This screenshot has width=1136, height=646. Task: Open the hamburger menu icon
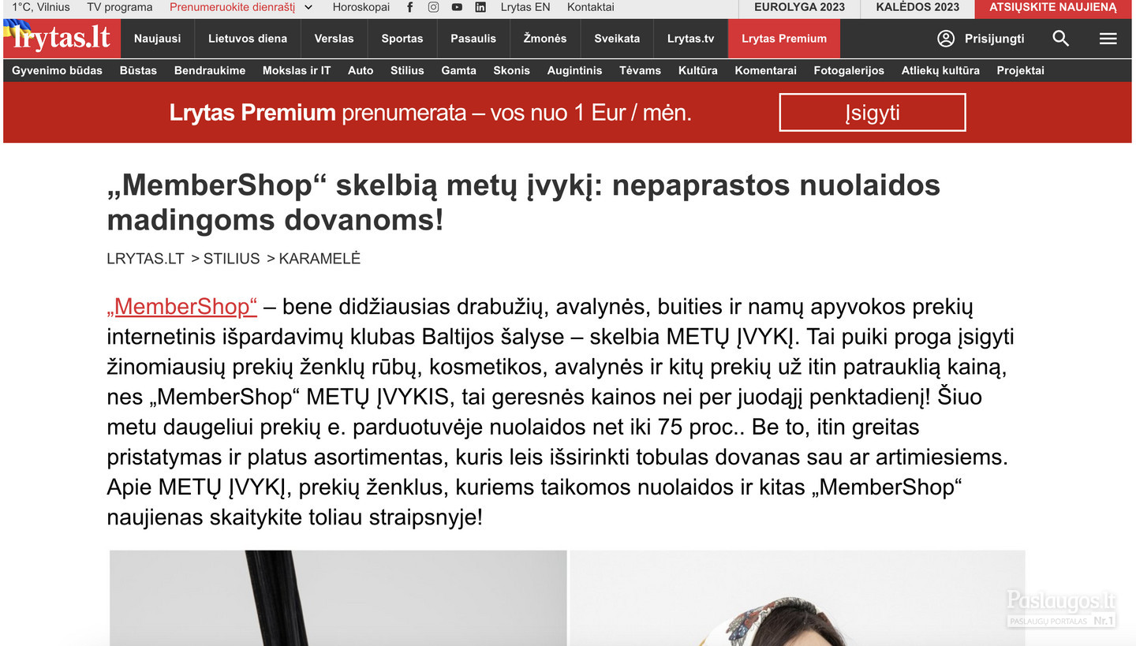1108,39
